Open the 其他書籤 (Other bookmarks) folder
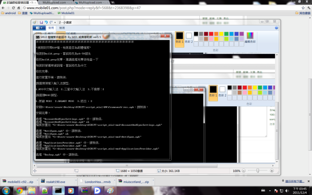Screen dimensions: 312x195 (x=303, y=13)
